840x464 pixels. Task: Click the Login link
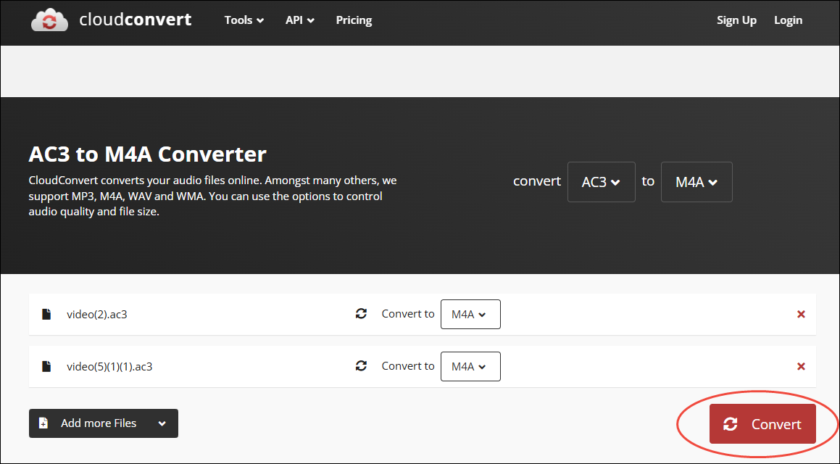tap(788, 20)
